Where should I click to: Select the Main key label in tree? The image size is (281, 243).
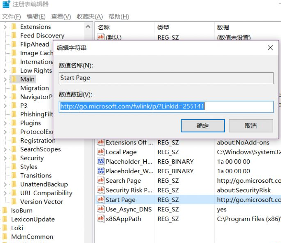coord(28,79)
